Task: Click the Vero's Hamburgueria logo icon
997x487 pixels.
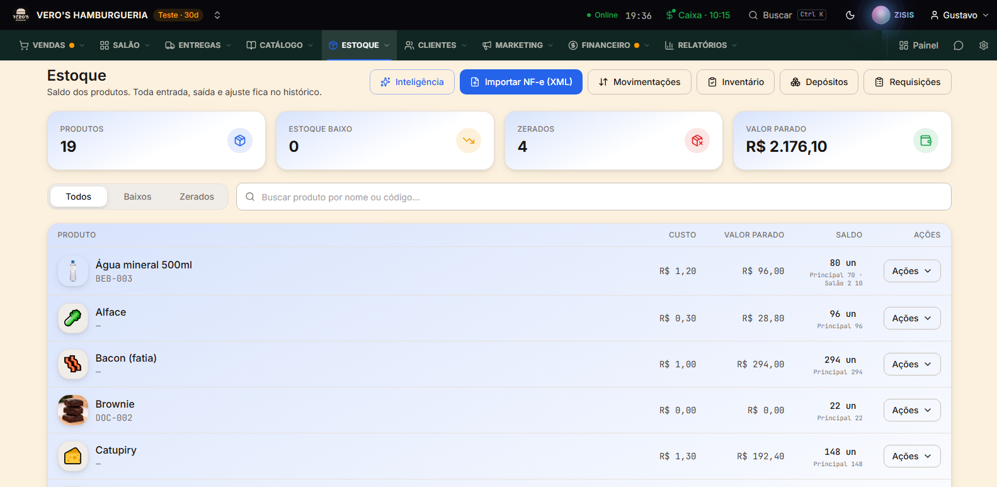Action: coord(21,14)
